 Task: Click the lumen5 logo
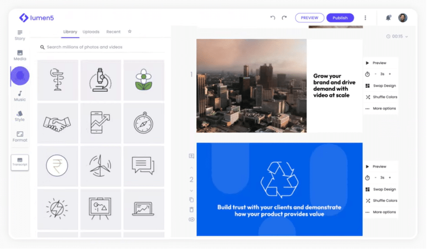36,18
